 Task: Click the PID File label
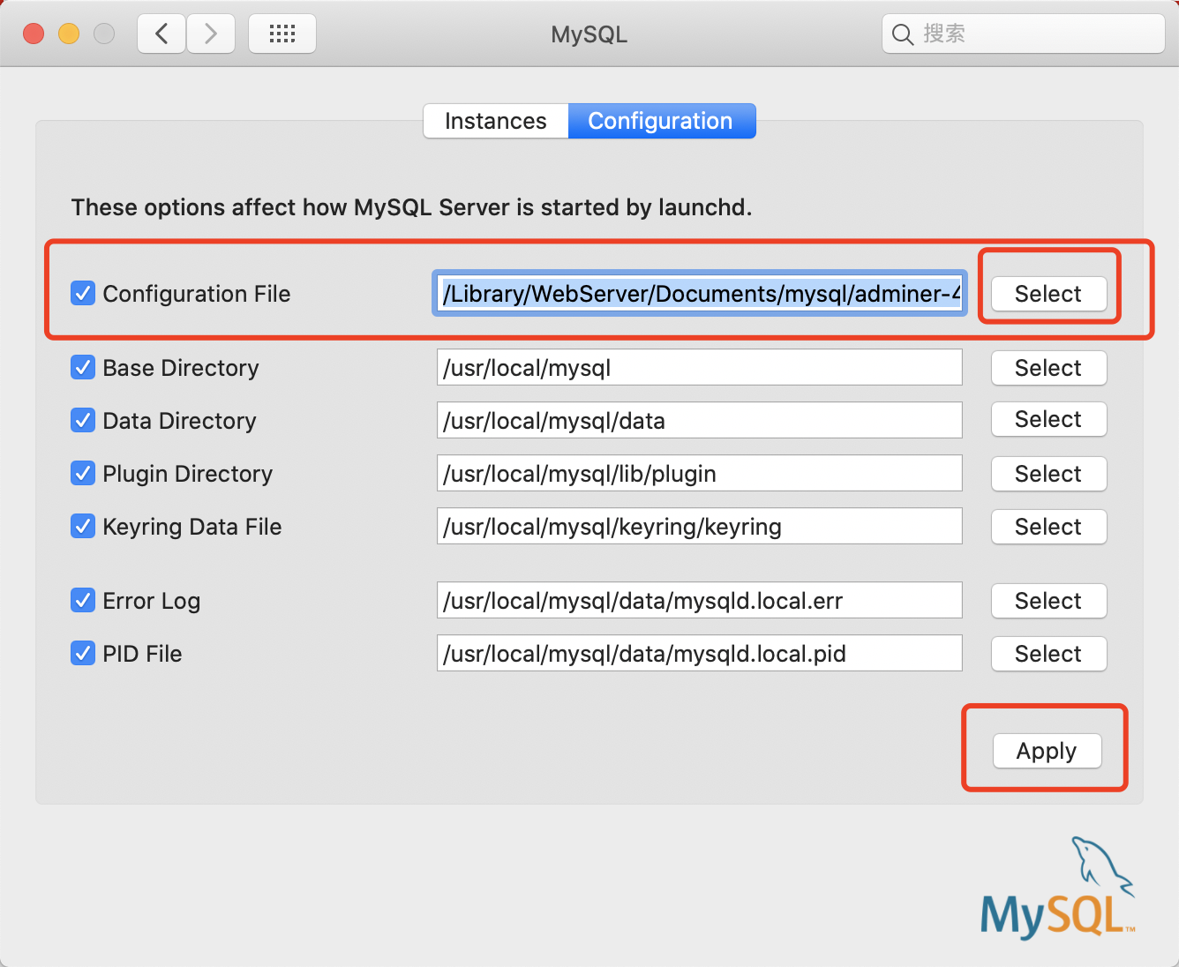point(143,654)
